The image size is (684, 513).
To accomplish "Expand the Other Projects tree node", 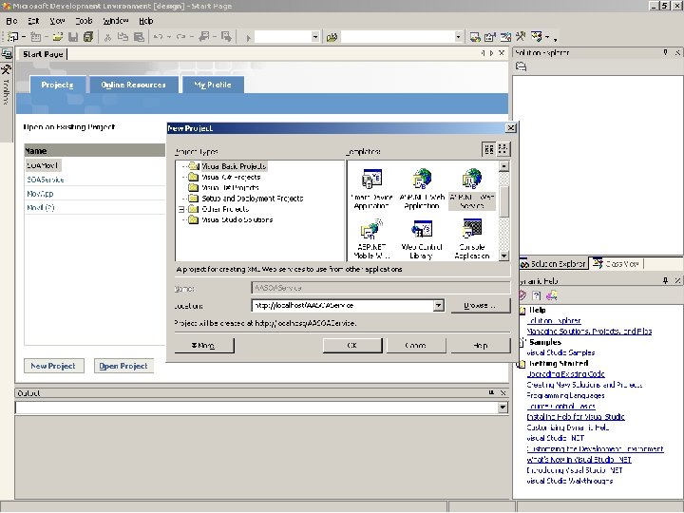I will [181, 209].
